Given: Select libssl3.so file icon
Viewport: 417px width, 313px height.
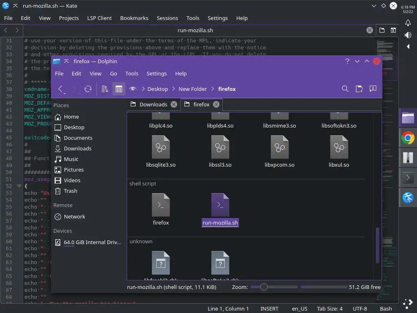Looking at the screenshot, I should [220, 147].
